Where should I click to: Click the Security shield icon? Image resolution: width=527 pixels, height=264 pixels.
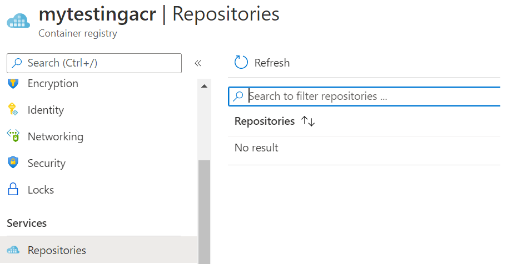click(13, 163)
